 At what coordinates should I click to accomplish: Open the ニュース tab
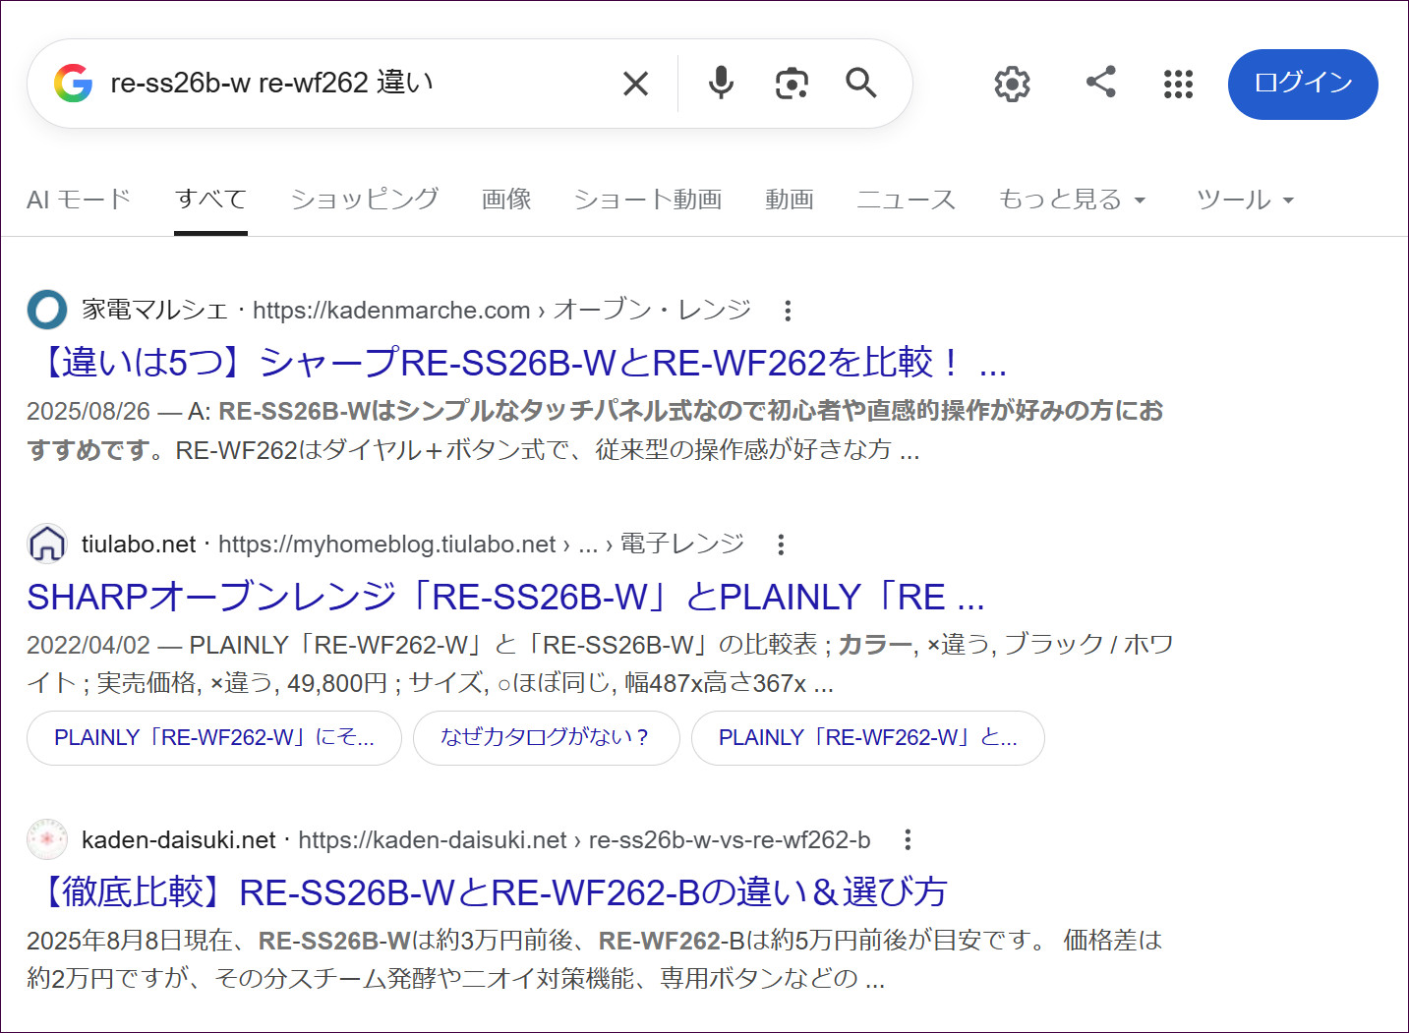click(906, 200)
